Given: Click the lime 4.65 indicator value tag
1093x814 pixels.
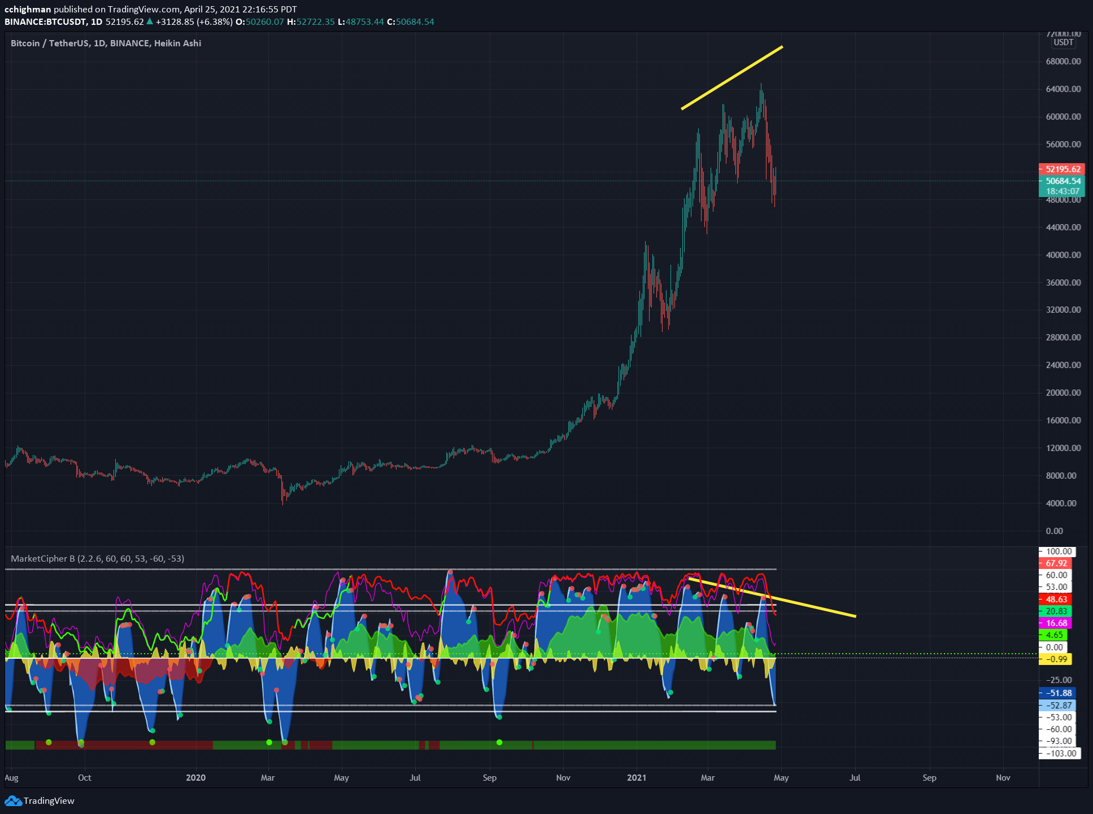Looking at the screenshot, I should pos(1053,634).
